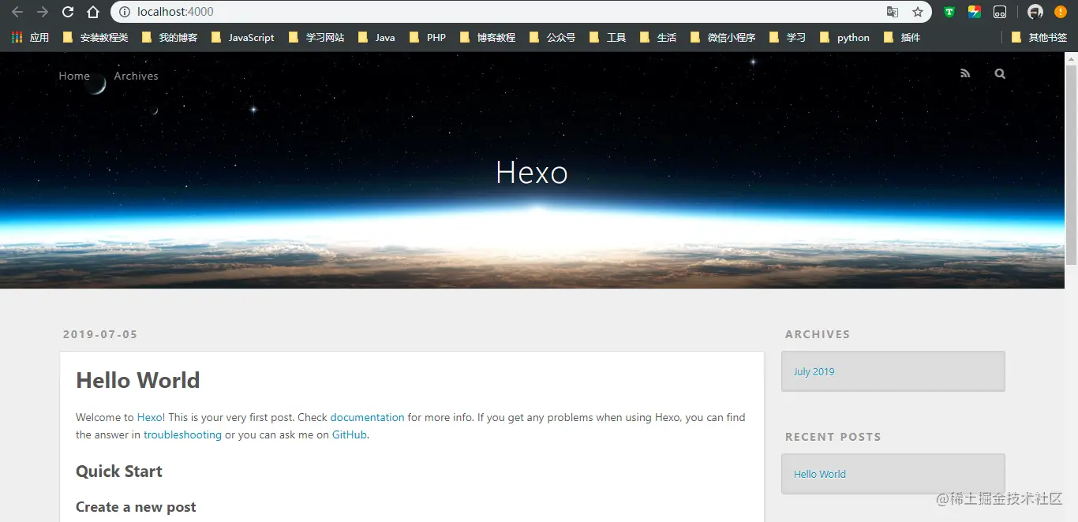Open the Archives nav item
Viewport: 1078px width, 522px height.
tap(136, 76)
